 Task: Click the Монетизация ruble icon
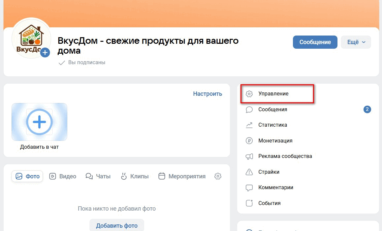tap(249, 141)
